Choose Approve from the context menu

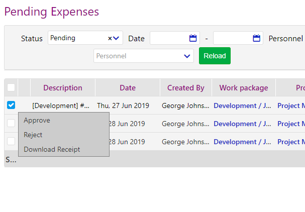point(37,121)
